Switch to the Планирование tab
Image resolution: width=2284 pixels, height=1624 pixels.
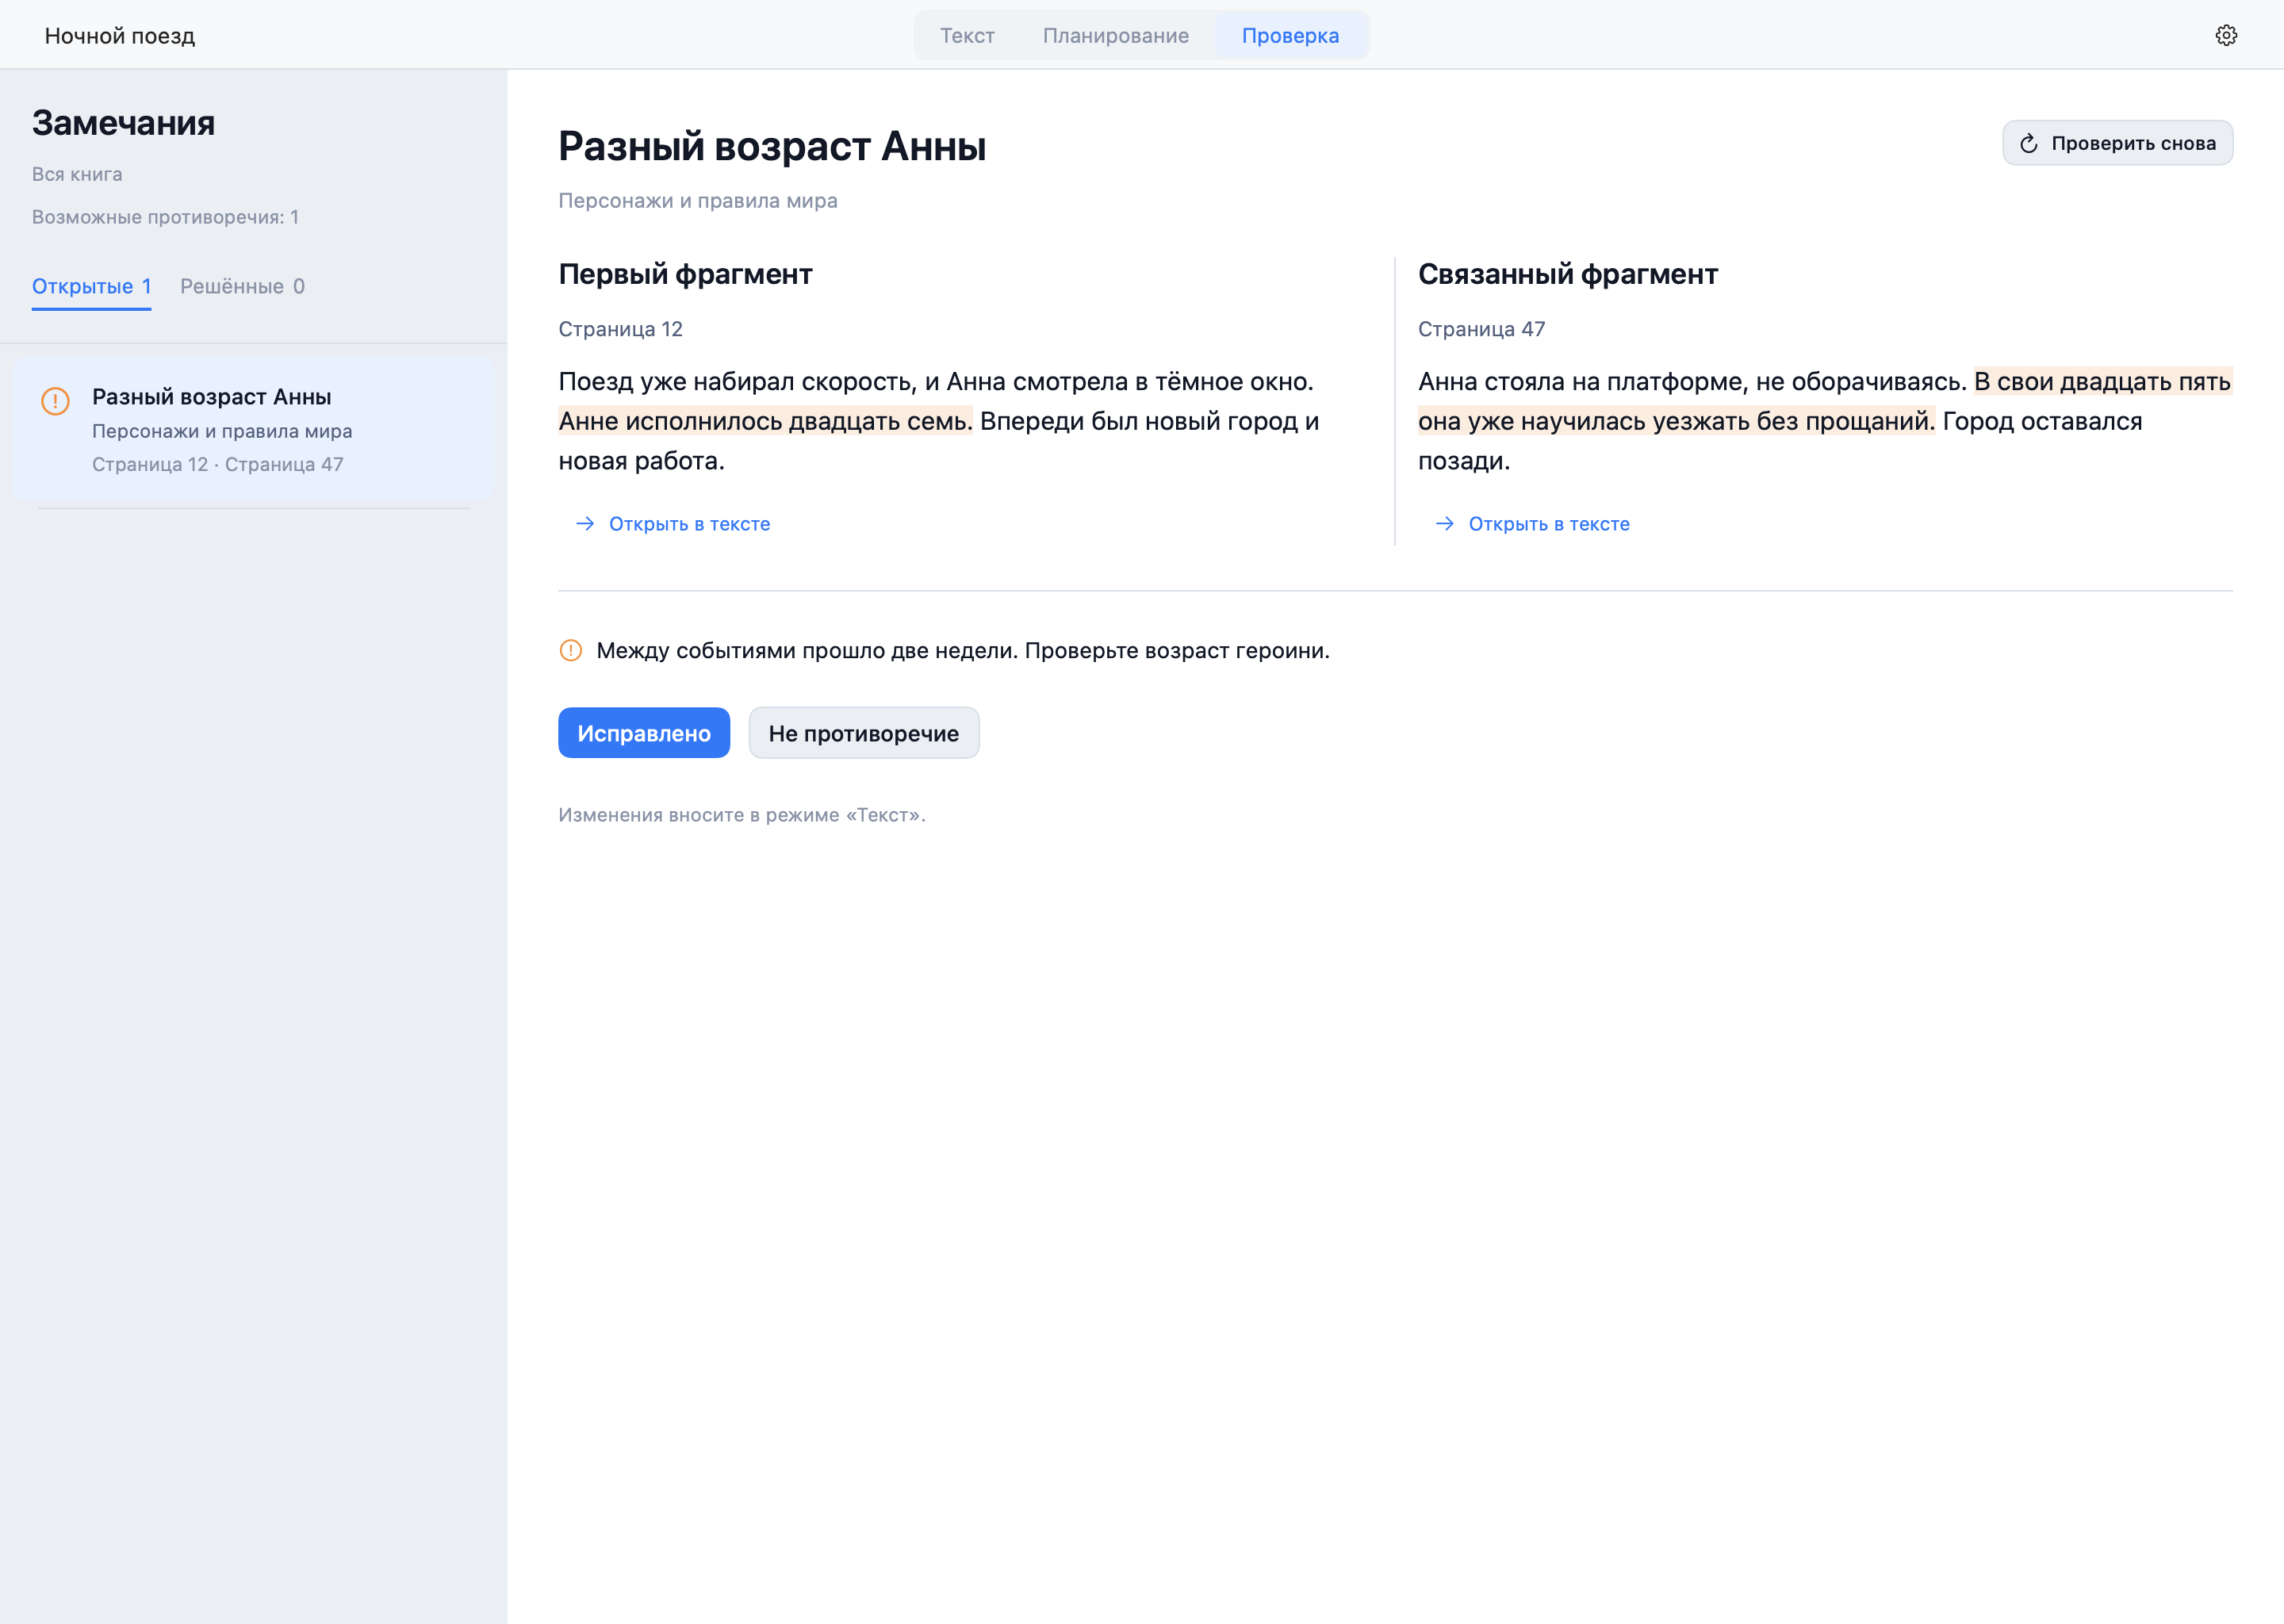(1116, 35)
